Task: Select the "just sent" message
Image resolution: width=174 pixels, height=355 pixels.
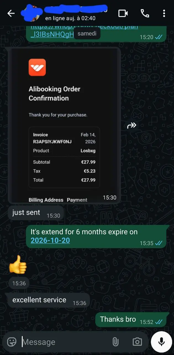Action: coord(26,213)
